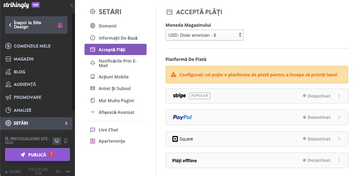
Task: Go back via Înapoi la Site Design
Action: [x=36, y=25]
